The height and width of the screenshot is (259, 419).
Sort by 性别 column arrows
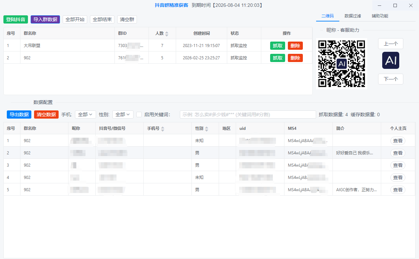coord(206,128)
